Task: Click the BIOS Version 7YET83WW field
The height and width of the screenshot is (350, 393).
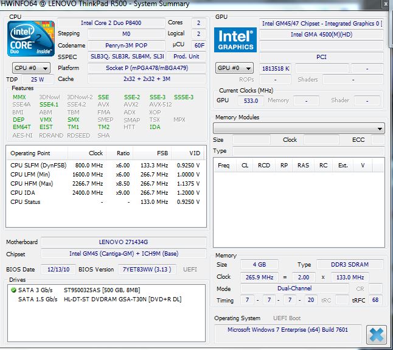Action: [x=147, y=269]
